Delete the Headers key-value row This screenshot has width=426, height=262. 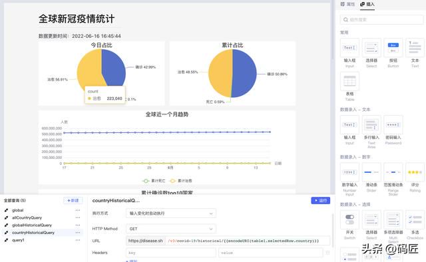point(327,253)
